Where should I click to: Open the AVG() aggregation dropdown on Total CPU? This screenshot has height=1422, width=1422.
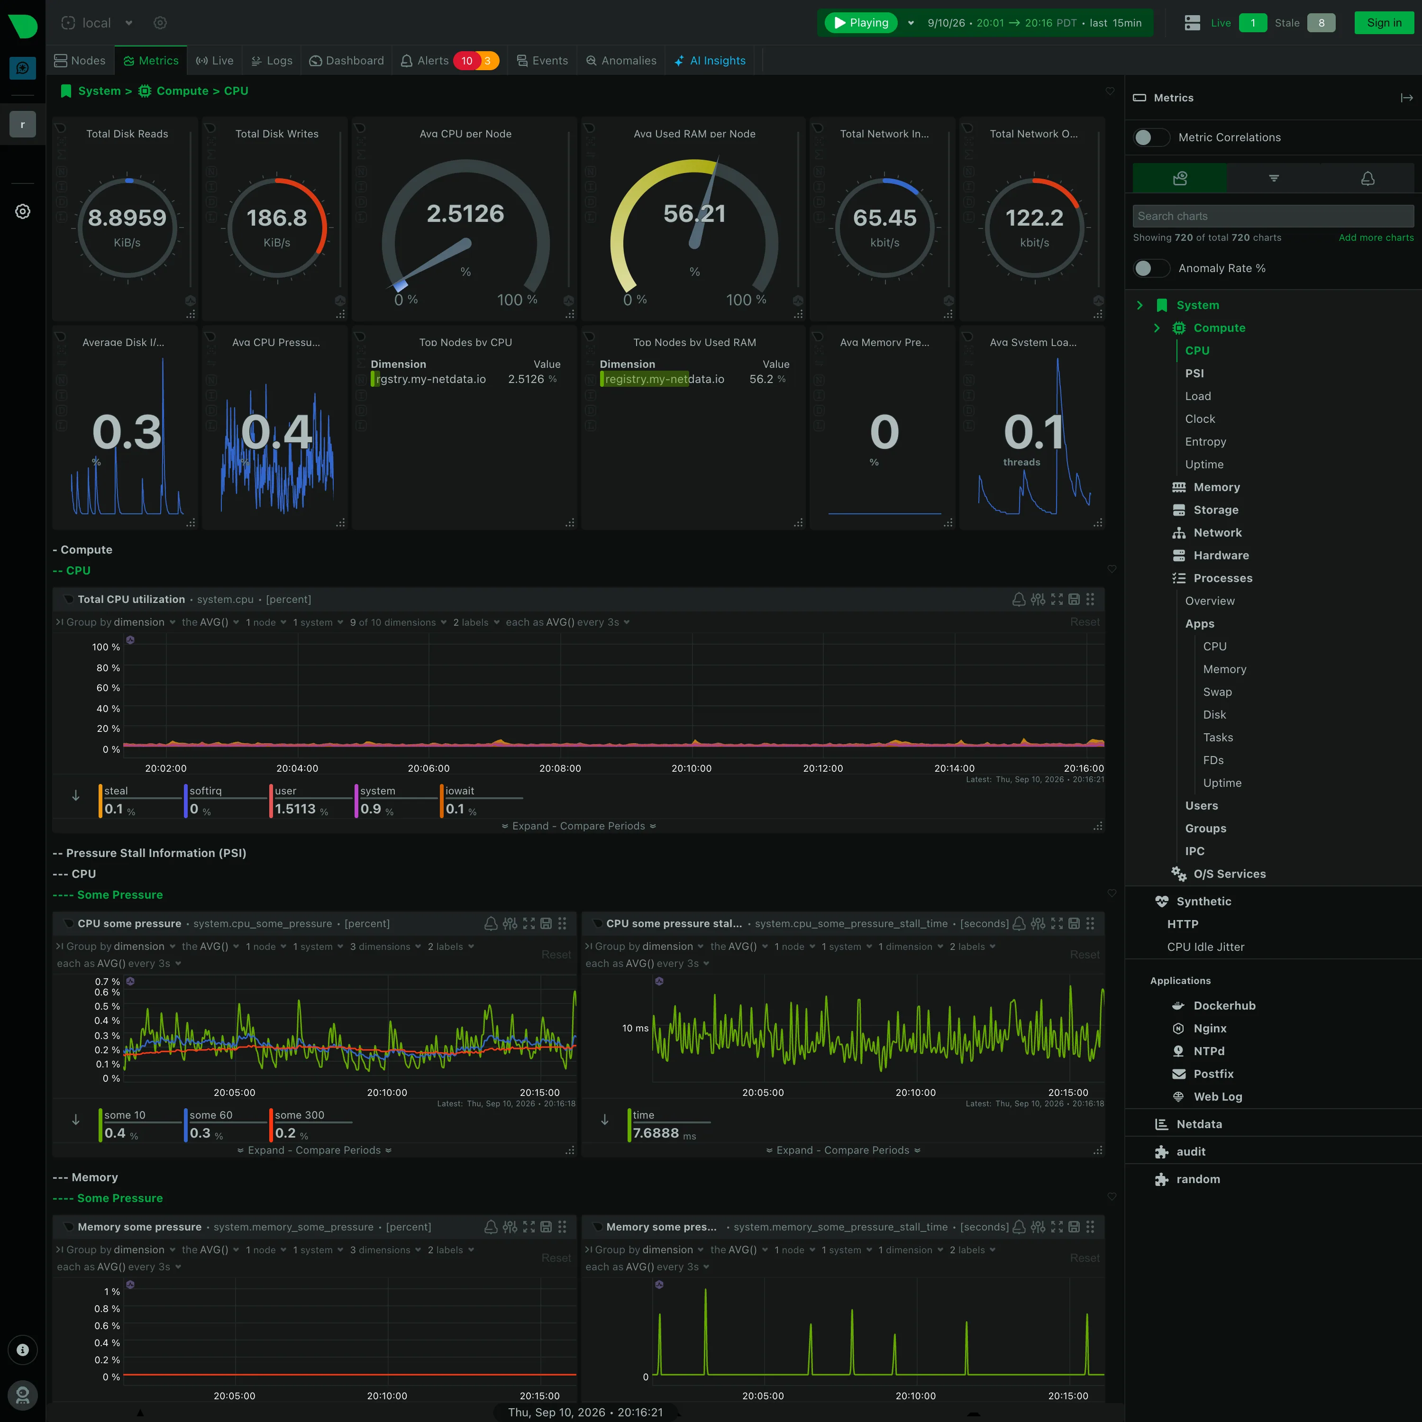point(210,622)
